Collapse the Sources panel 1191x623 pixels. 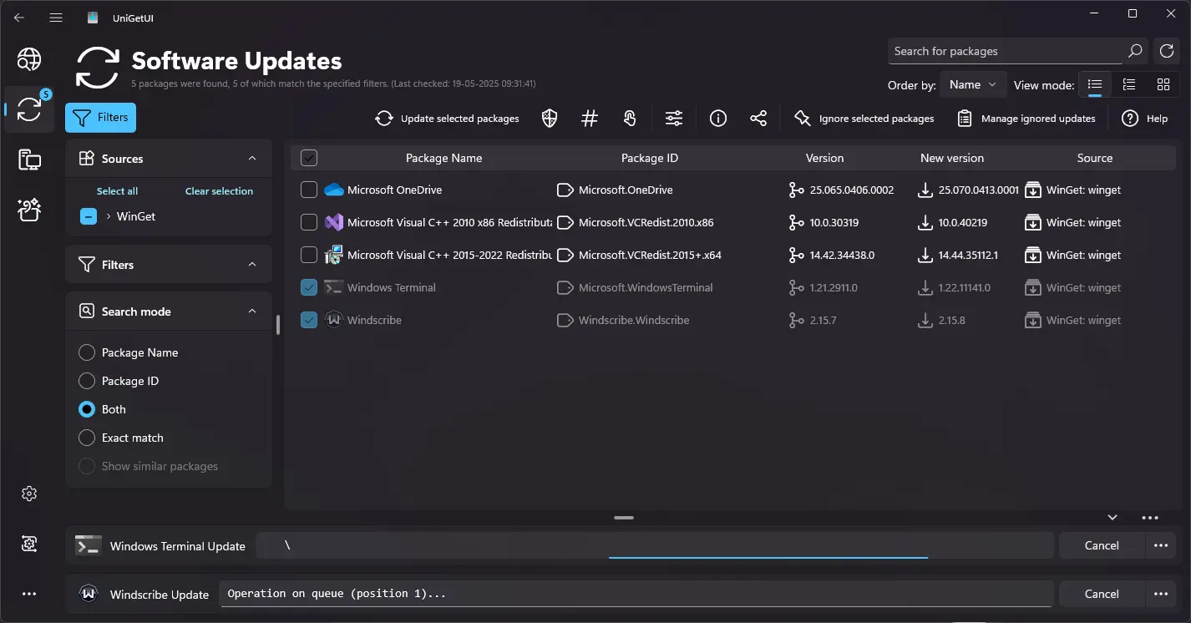(x=252, y=159)
